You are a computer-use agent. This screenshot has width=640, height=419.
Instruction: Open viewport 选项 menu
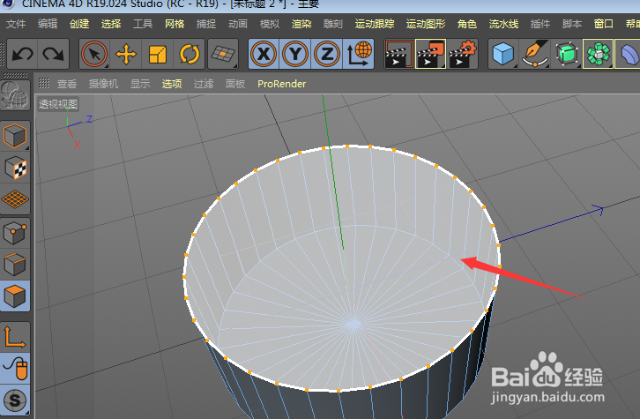[x=172, y=84]
